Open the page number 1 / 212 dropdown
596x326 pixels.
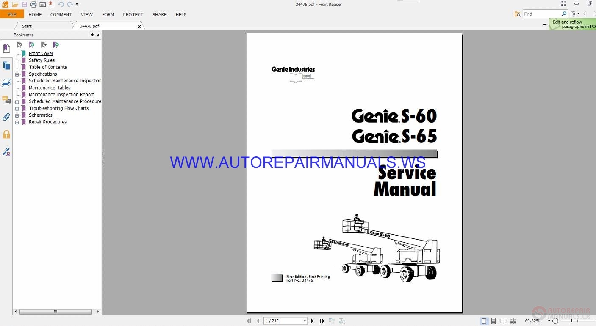tap(305, 321)
